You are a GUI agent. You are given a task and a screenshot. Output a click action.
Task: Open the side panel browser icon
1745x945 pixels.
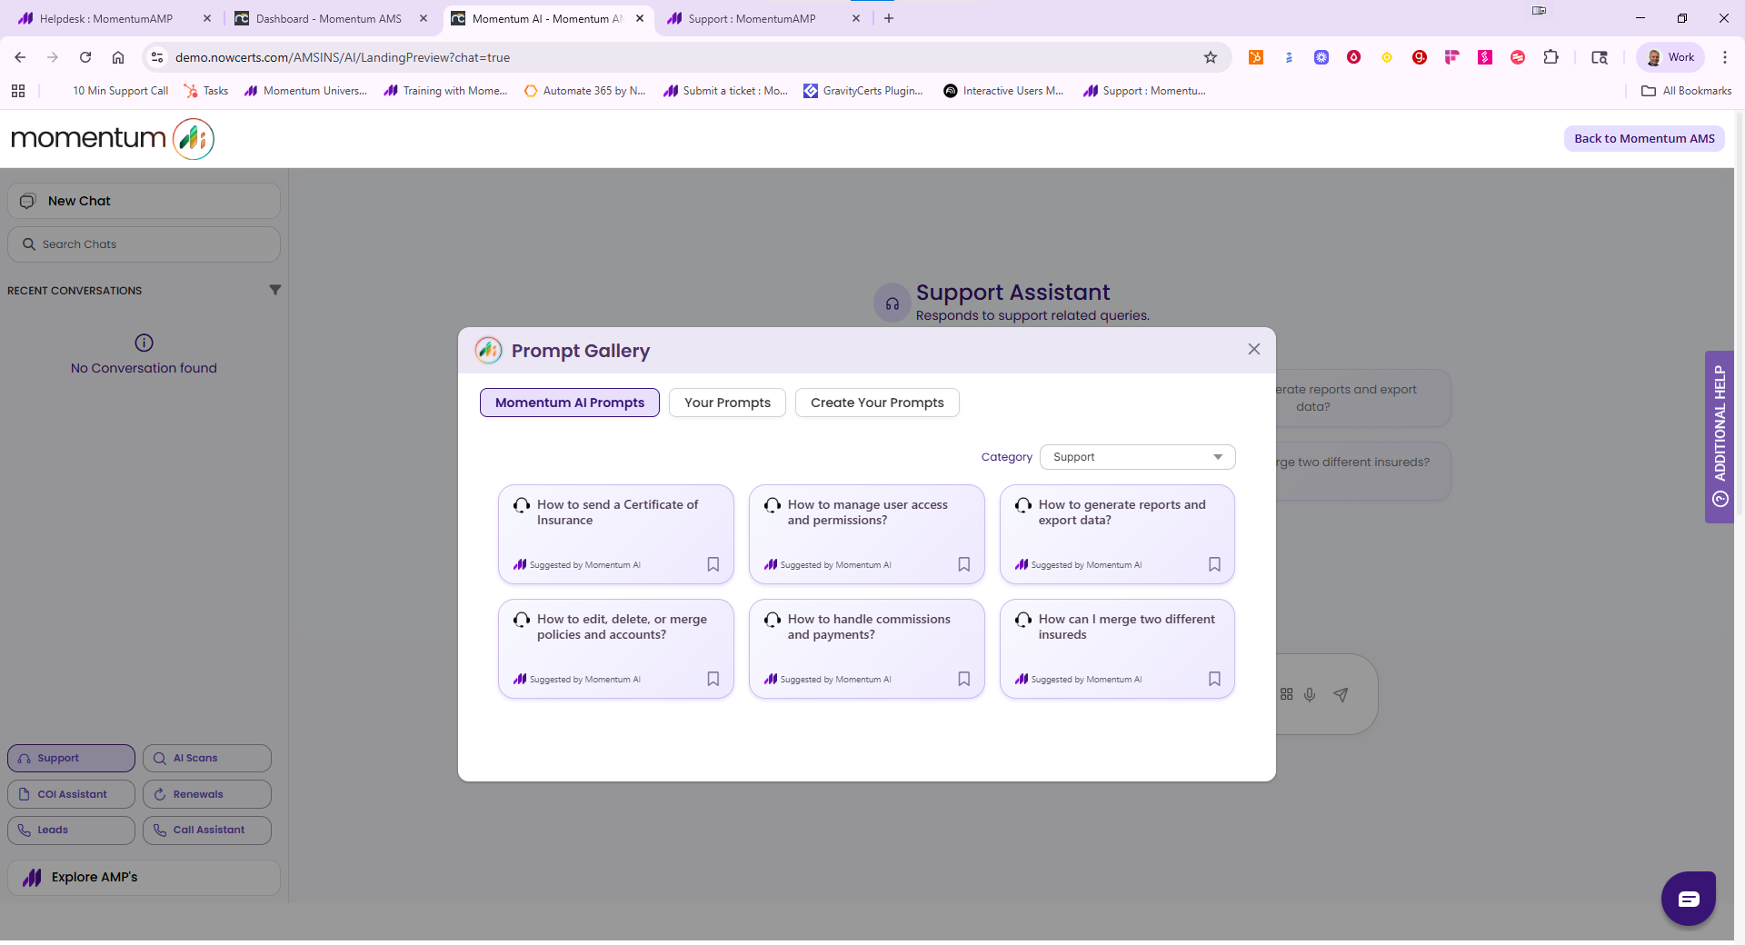(x=1600, y=57)
